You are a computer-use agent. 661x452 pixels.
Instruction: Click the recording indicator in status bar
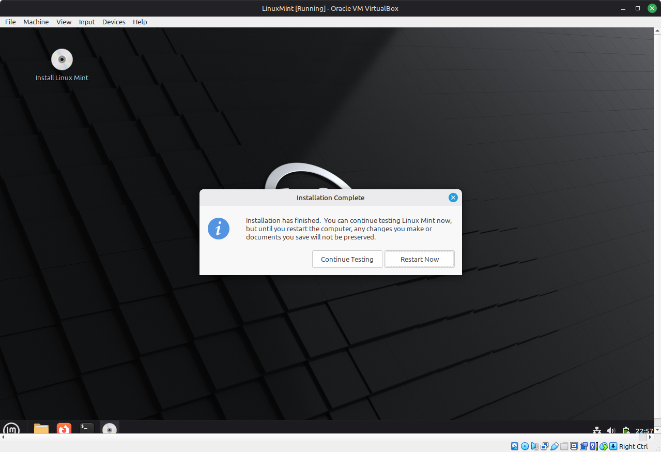584,446
